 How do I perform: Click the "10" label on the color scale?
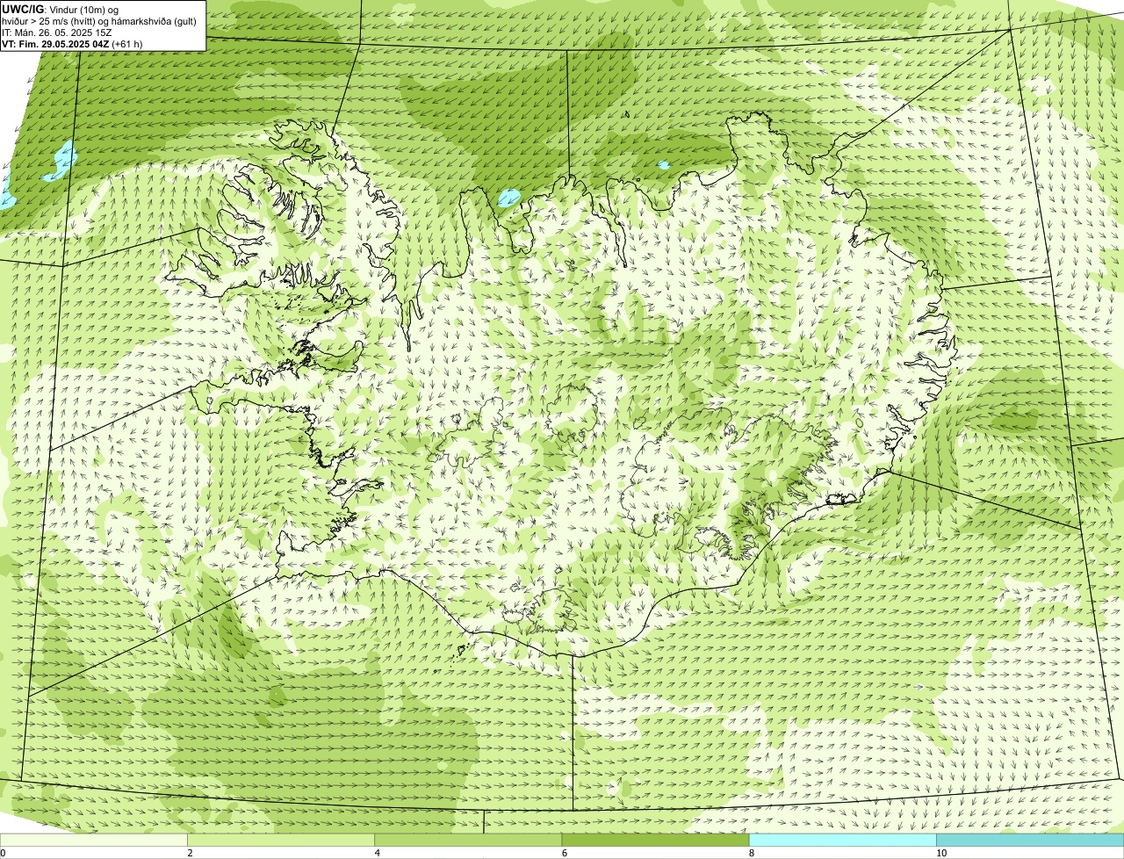click(941, 853)
